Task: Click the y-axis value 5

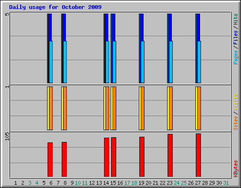Action: point(7,15)
